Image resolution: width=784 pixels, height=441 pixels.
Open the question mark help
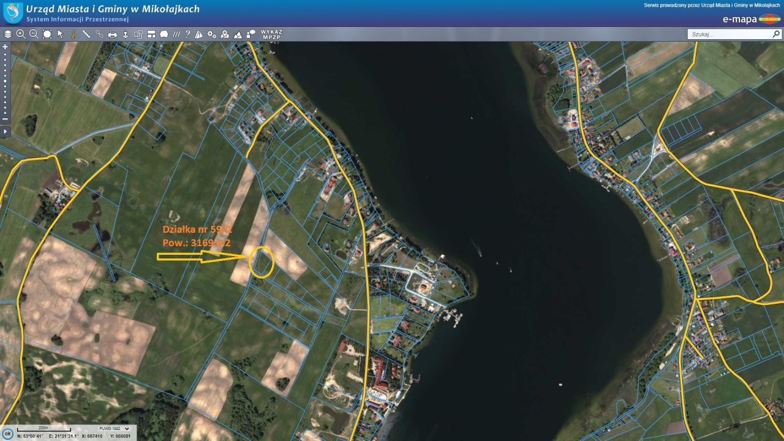[187, 34]
